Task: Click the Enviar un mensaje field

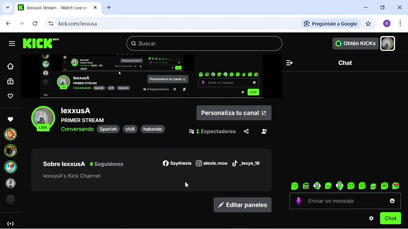Action: (345, 201)
